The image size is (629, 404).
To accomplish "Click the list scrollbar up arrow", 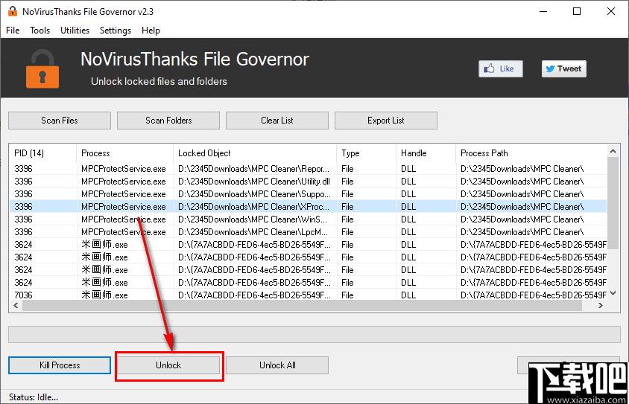I will pyautogui.click(x=613, y=151).
